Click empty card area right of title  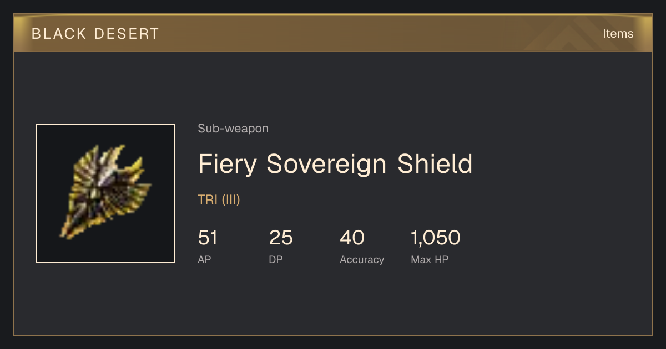point(561,164)
